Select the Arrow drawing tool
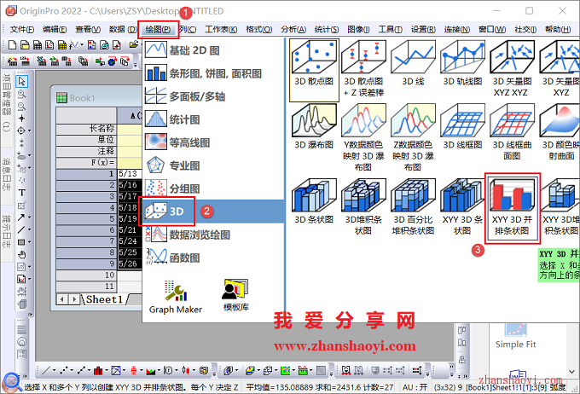The width and height of the screenshot is (580, 394). [21, 217]
